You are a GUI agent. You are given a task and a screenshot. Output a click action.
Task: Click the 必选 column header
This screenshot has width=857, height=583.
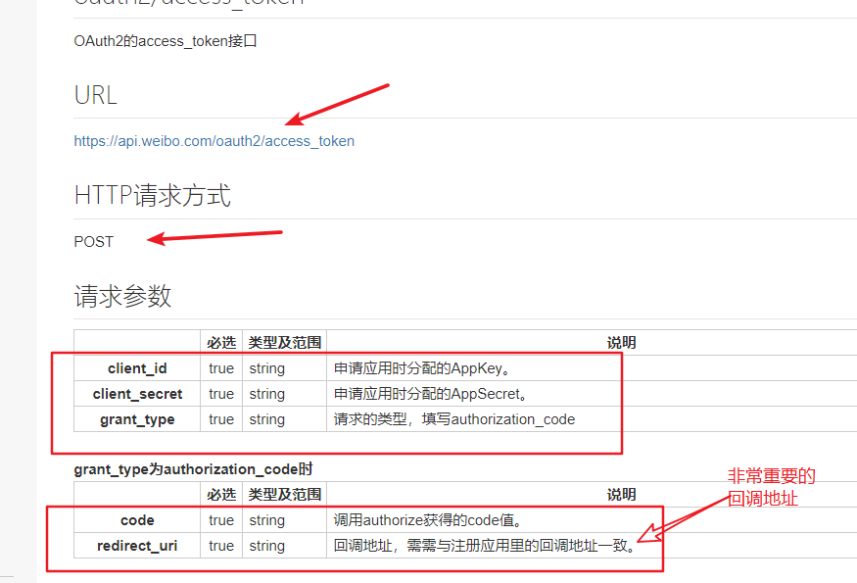[220, 342]
